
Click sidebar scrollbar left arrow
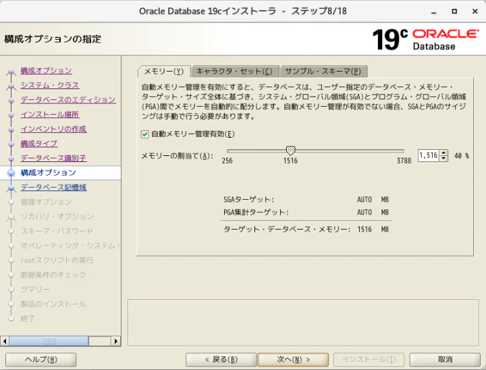coord(4,341)
